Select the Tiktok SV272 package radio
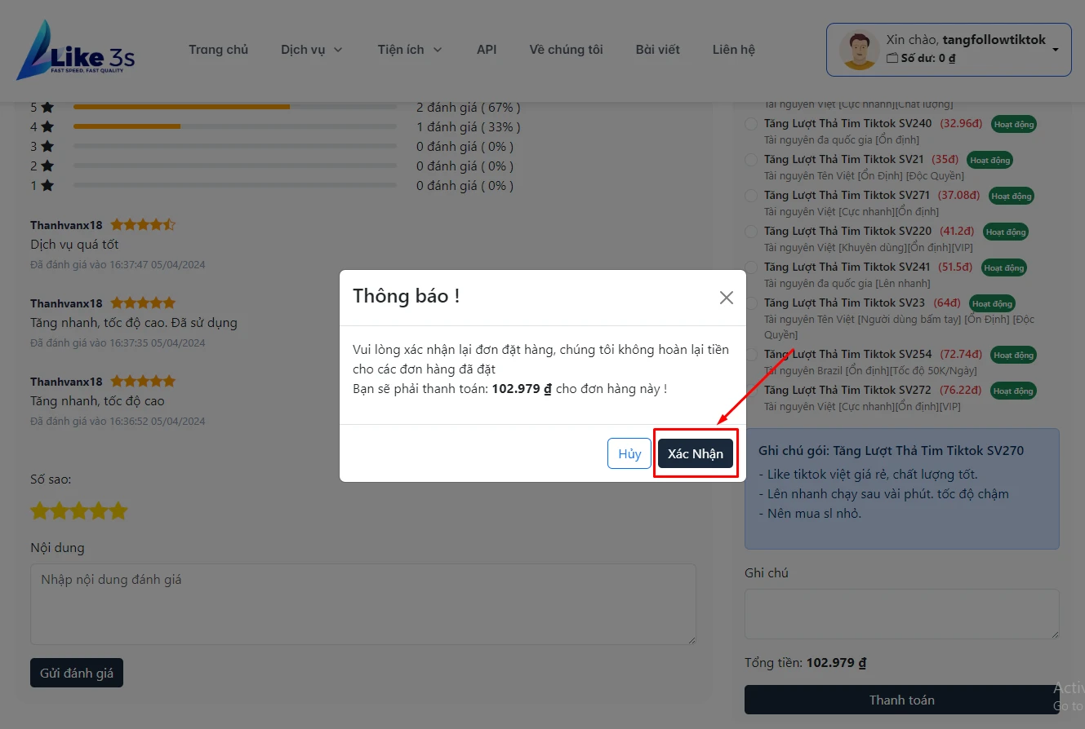1085x729 pixels. pyautogui.click(x=751, y=391)
